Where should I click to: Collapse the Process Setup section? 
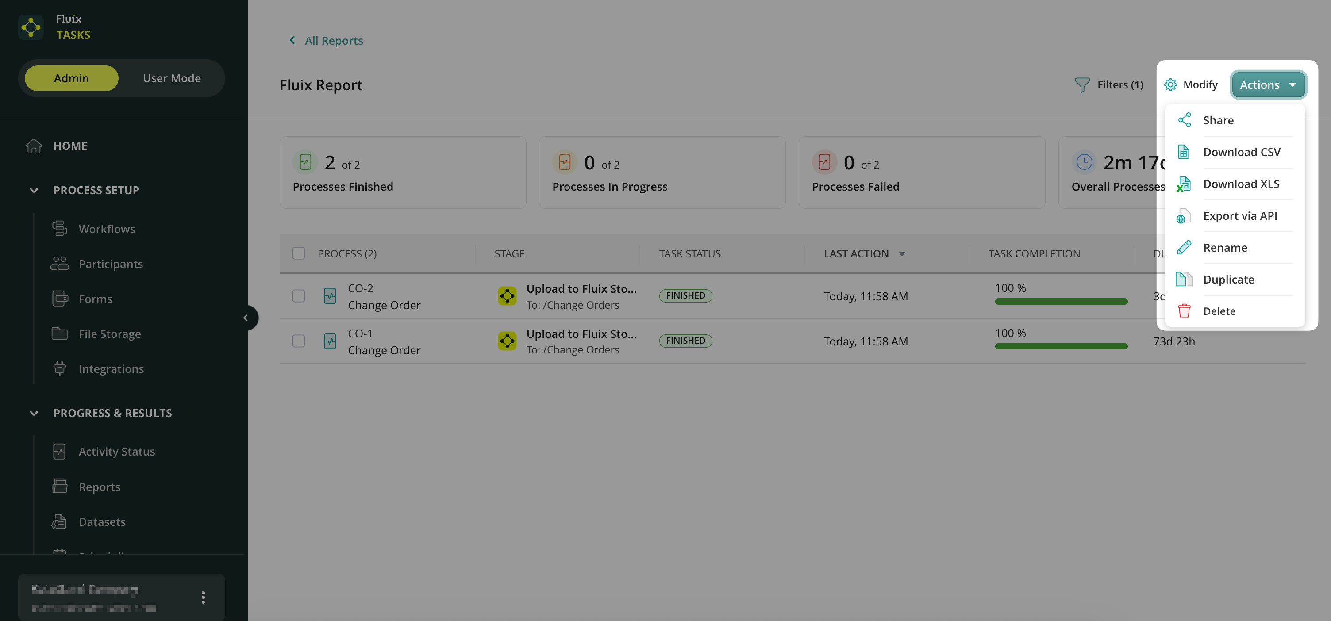coord(34,190)
